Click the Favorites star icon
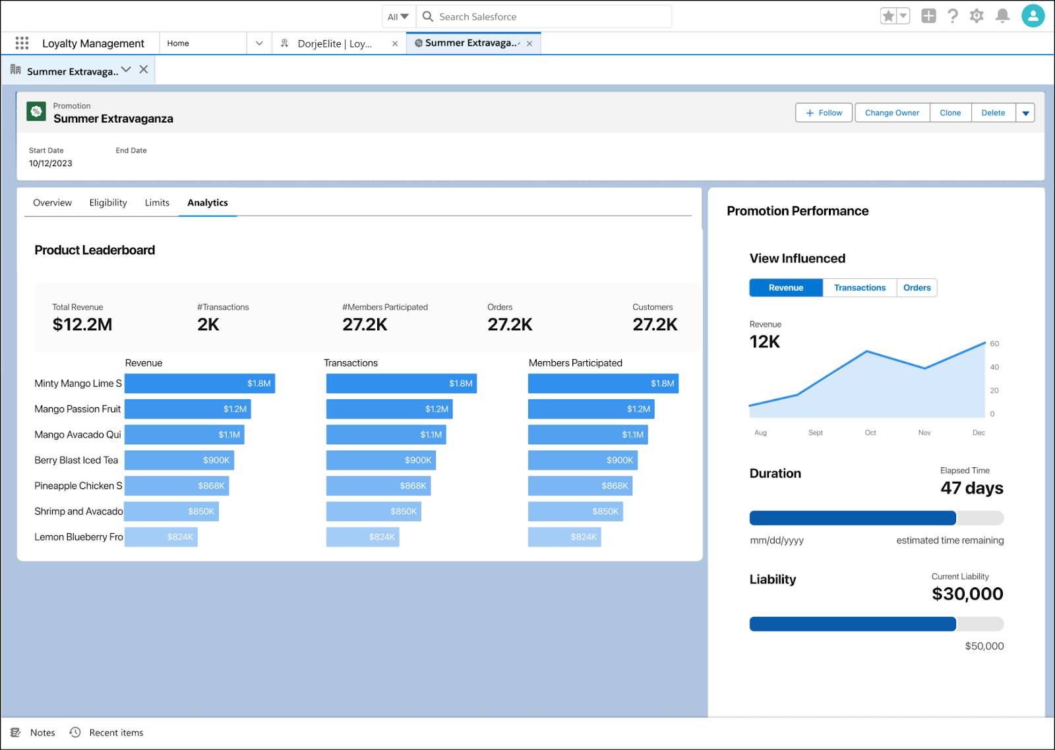This screenshot has width=1055, height=750. (889, 16)
